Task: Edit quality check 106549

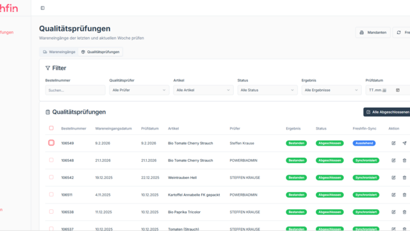Action: tap(393, 143)
